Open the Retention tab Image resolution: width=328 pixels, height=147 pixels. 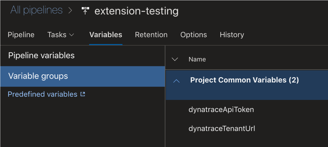[x=151, y=35]
